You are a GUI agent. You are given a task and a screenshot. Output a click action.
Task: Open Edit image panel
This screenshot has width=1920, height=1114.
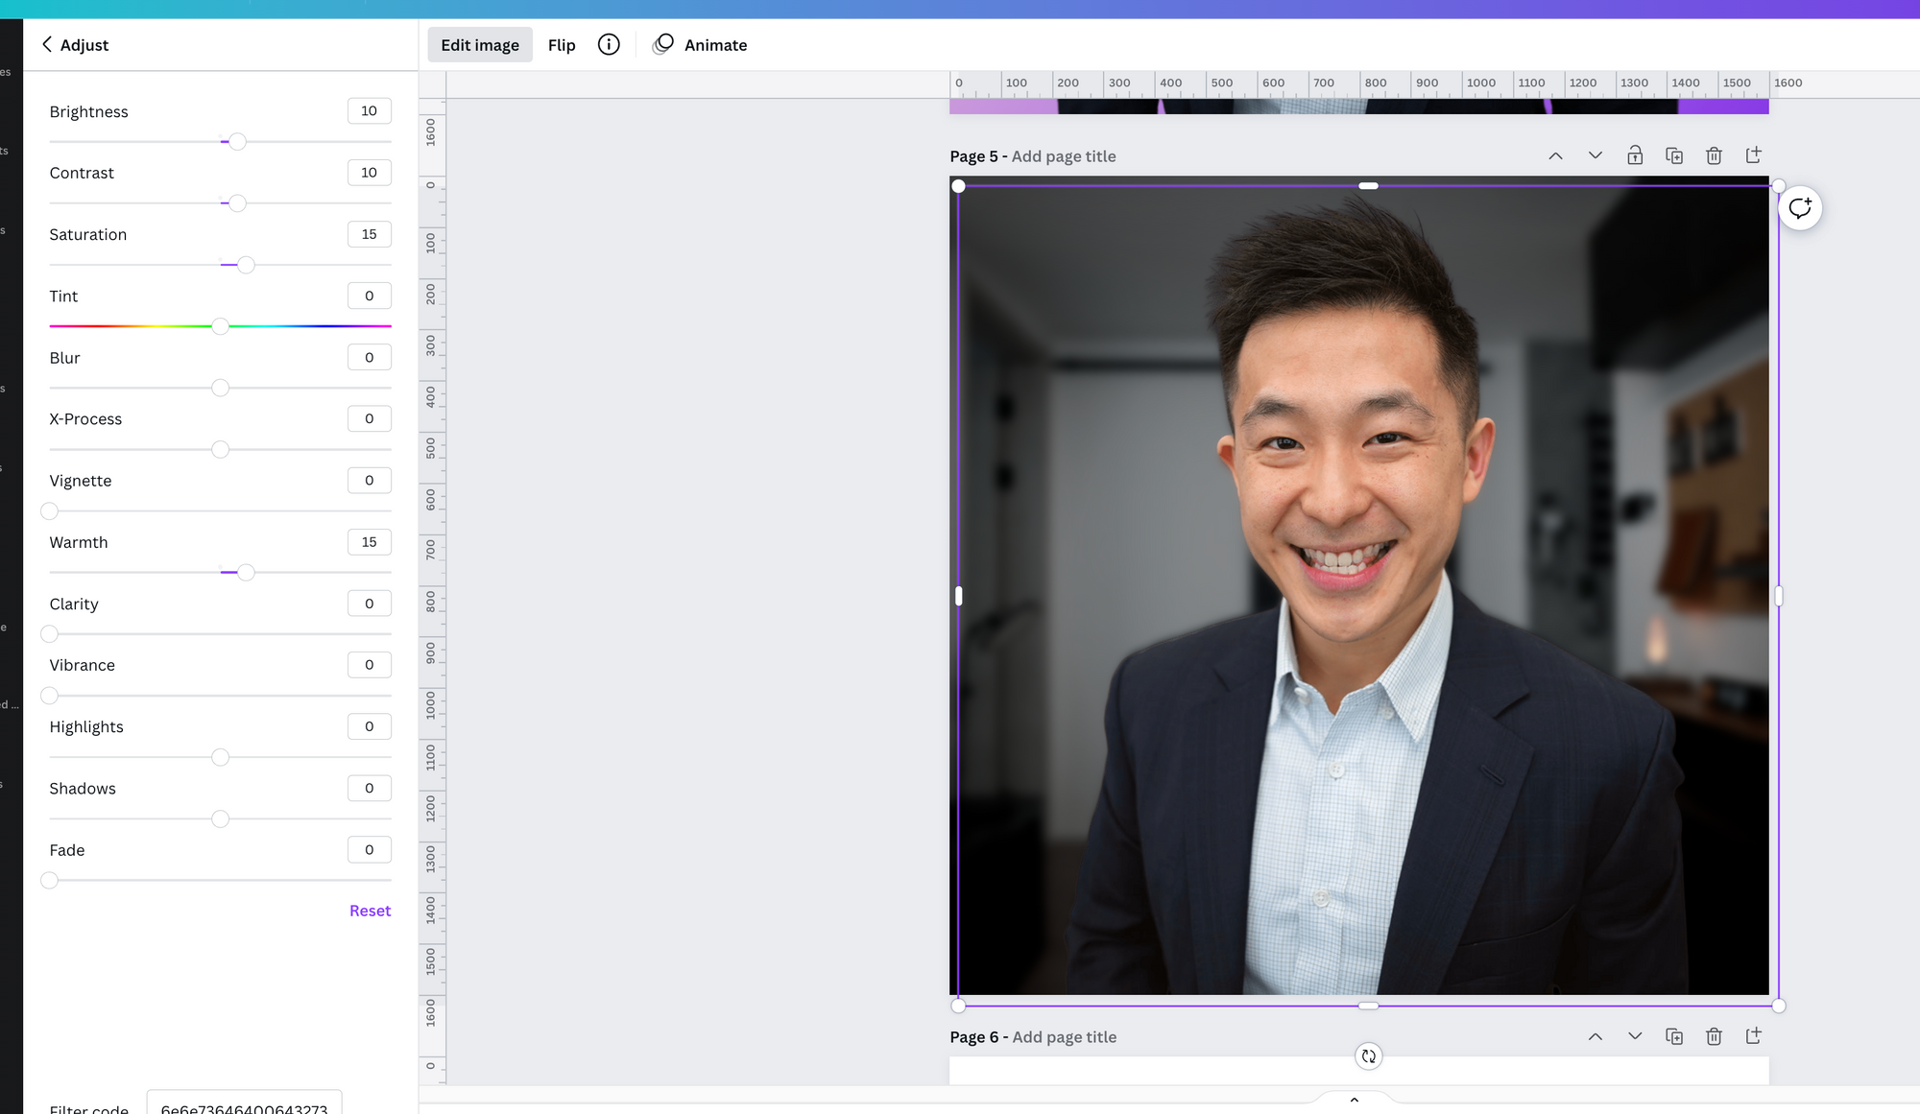pyautogui.click(x=480, y=44)
